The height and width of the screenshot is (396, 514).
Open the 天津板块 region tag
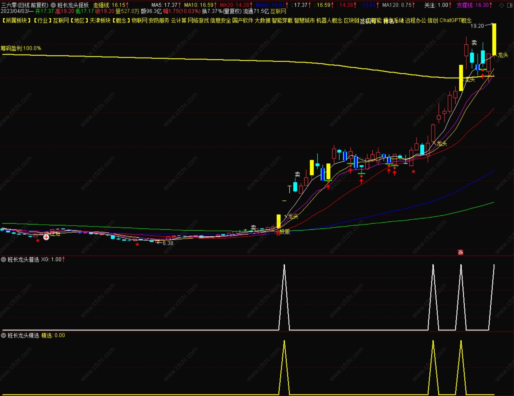point(100,20)
